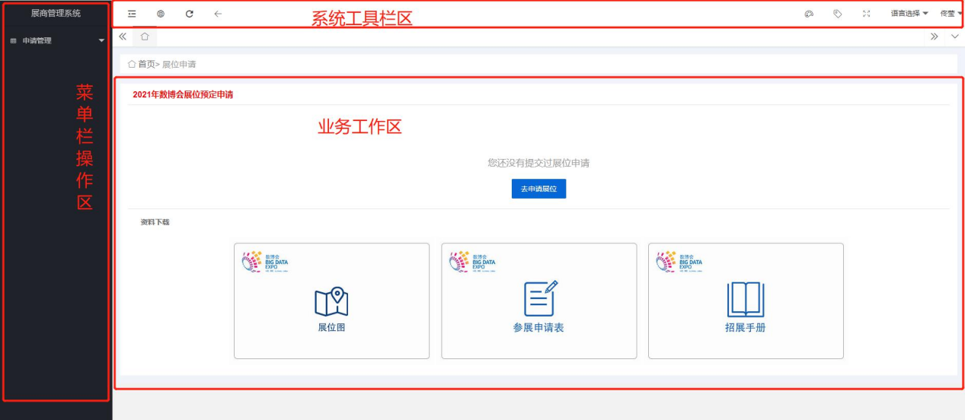Click the refresh icon in toolbar
Image resolution: width=965 pixels, height=420 pixels.
click(190, 14)
